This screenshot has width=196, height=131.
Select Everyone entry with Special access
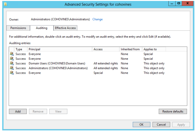98,73
